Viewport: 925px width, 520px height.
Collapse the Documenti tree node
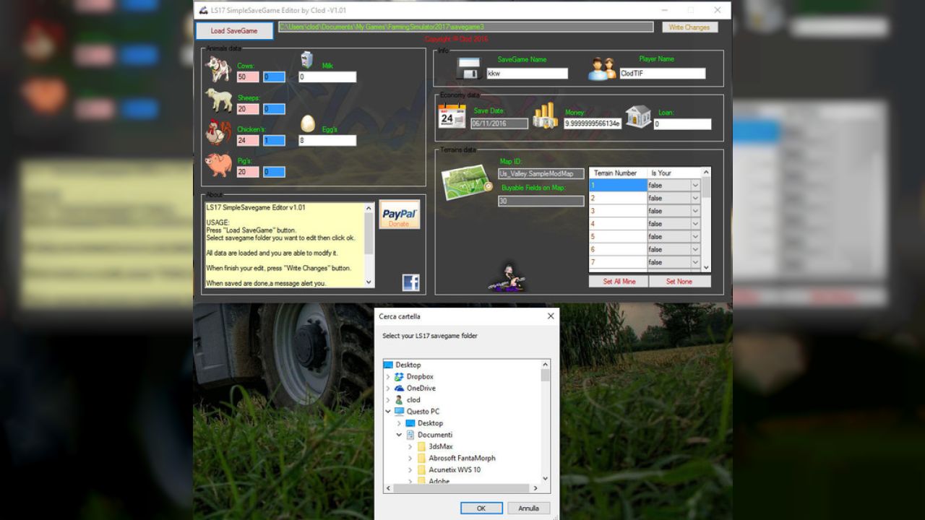click(399, 435)
